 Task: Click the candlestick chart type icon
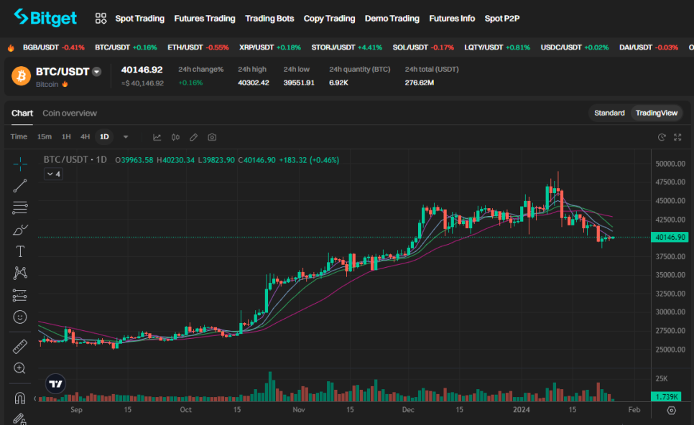pos(175,137)
